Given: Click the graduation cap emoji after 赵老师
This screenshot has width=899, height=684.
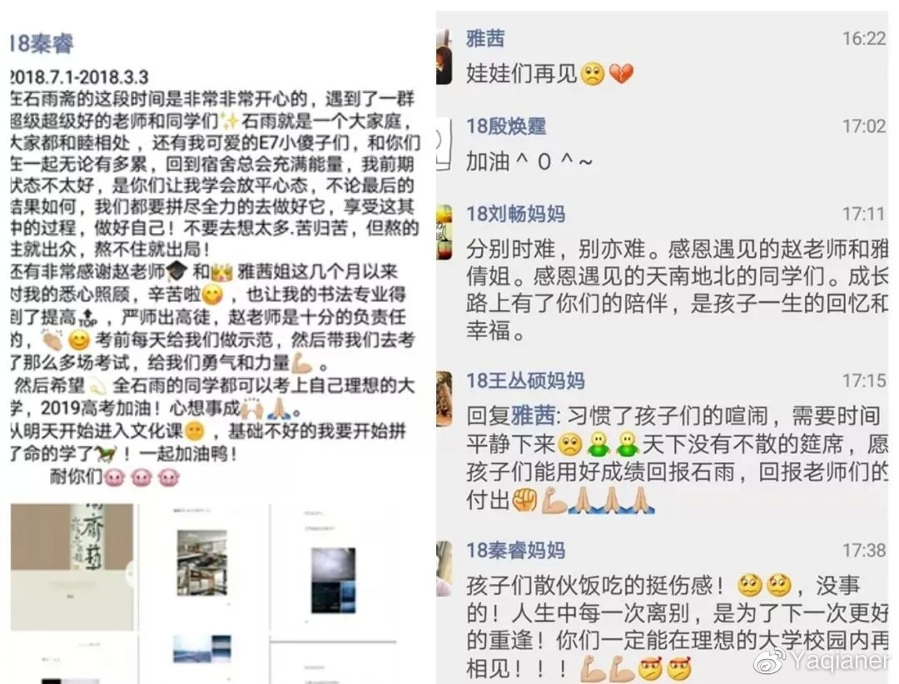Looking at the screenshot, I should (x=176, y=271).
